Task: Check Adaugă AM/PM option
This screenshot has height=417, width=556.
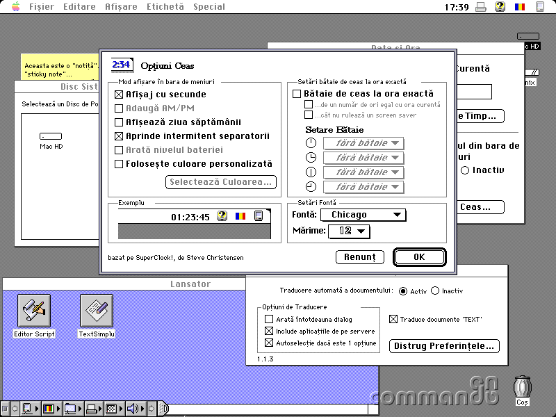Action: click(x=119, y=108)
